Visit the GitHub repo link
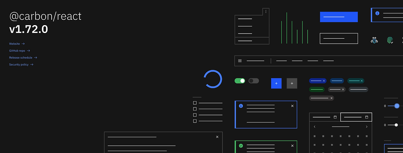Screen dimensions: 403x153 click(20, 51)
